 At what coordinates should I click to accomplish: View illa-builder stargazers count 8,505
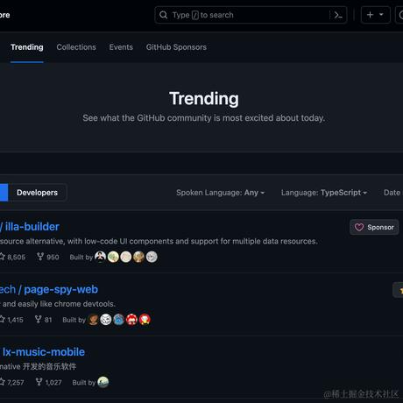[12, 257]
